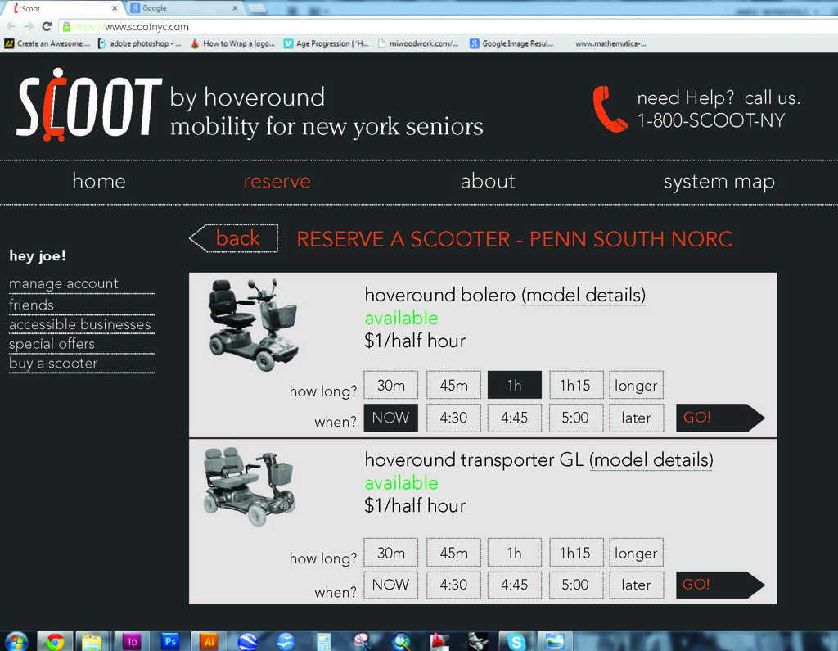Open the Calculator taskbar icon
The width and height of the screenshot is (838, 651).
click(323, 641)
